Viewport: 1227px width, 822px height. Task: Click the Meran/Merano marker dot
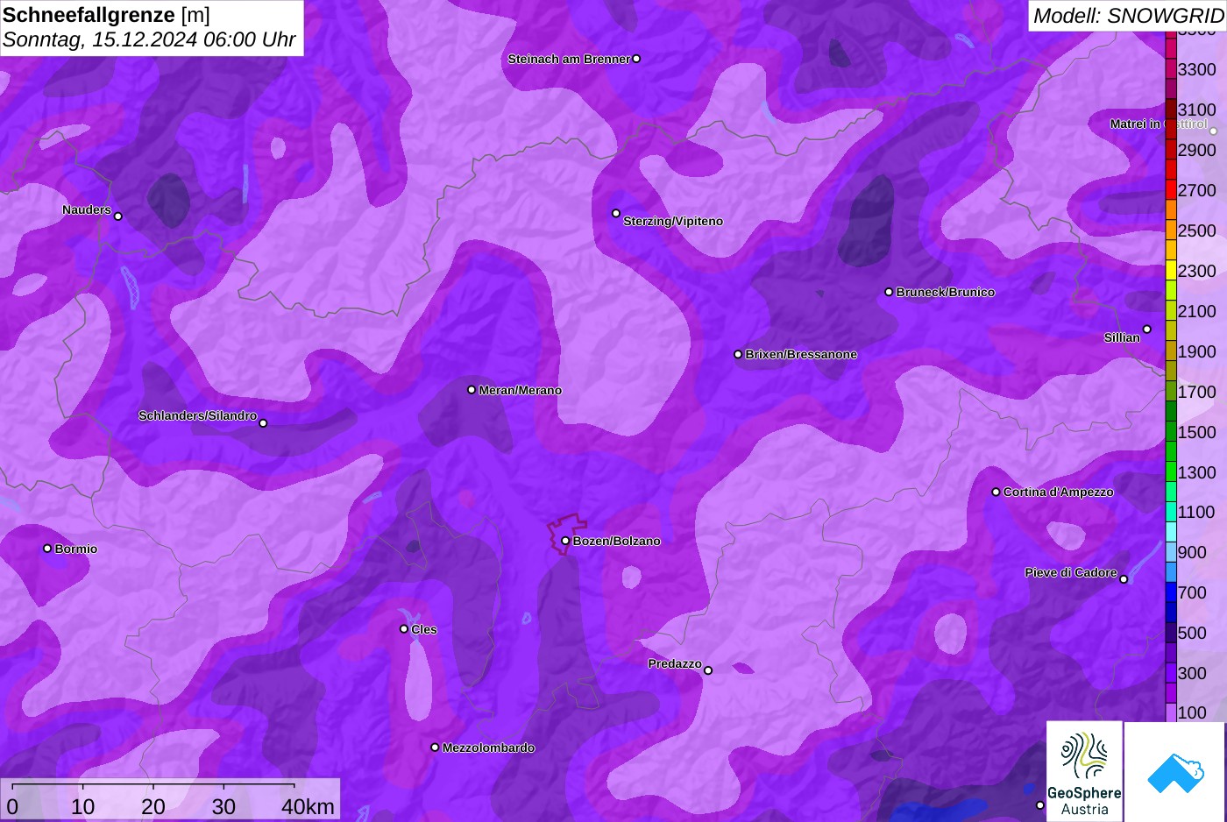tap(472, 390)
